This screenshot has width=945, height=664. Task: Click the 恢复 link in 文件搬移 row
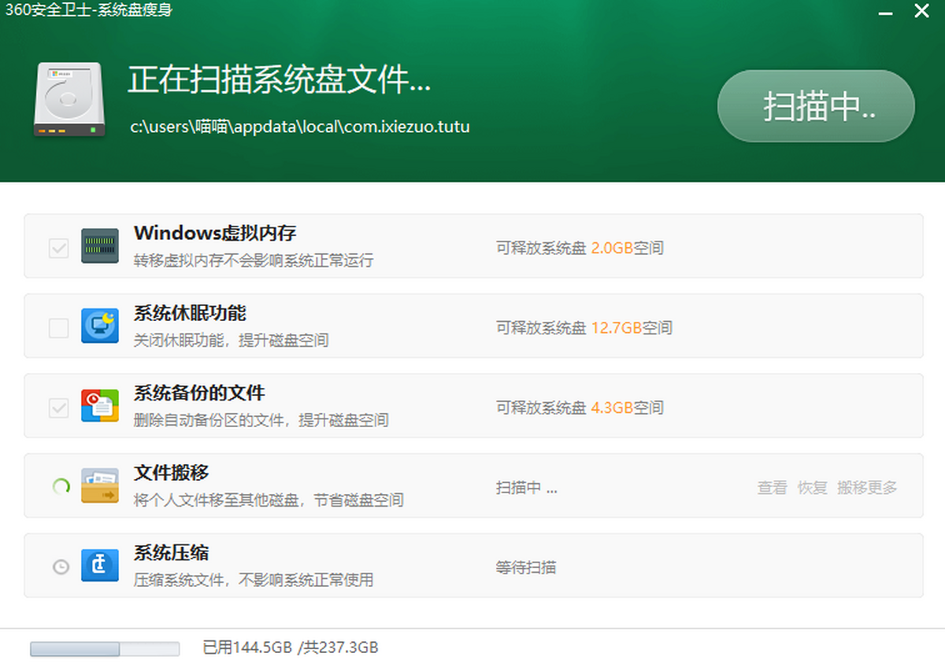click(813, 488)
